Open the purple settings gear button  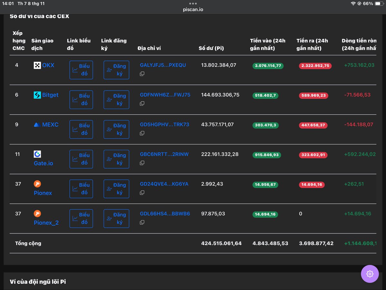370,274
